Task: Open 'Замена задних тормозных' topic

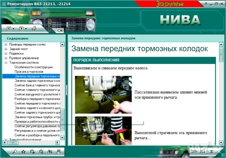Action: click(x=37, y=81)
